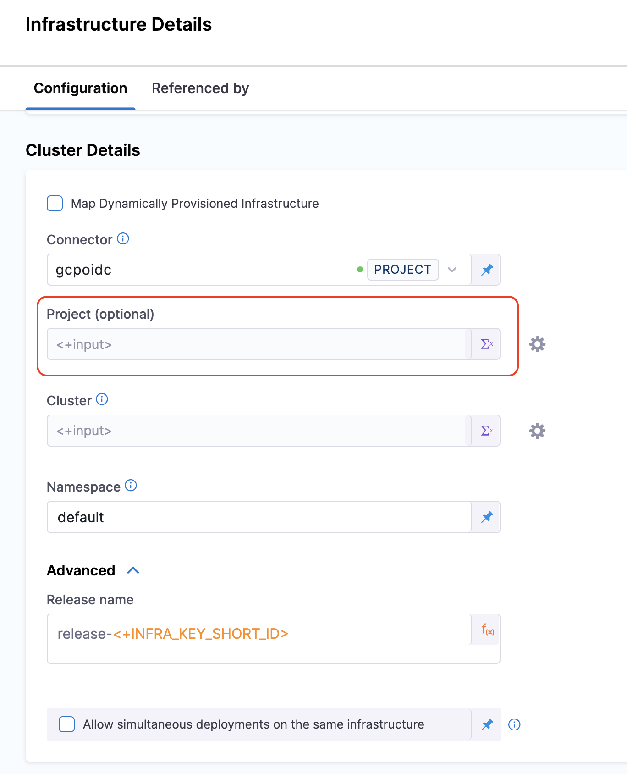
Task: Click info icon next to Cluster label
Action: point(102,399)
